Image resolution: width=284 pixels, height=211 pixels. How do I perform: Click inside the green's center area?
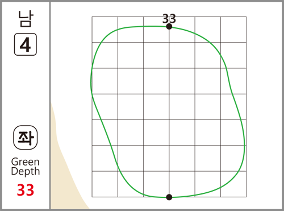[169, 107]
